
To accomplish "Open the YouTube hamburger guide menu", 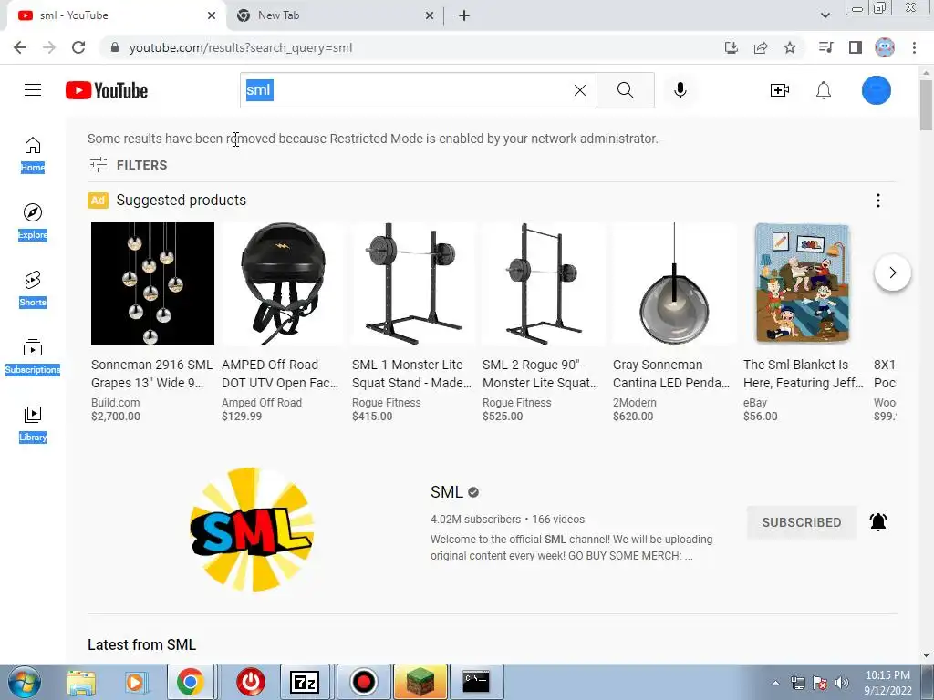I will click(x=33, y=90).
